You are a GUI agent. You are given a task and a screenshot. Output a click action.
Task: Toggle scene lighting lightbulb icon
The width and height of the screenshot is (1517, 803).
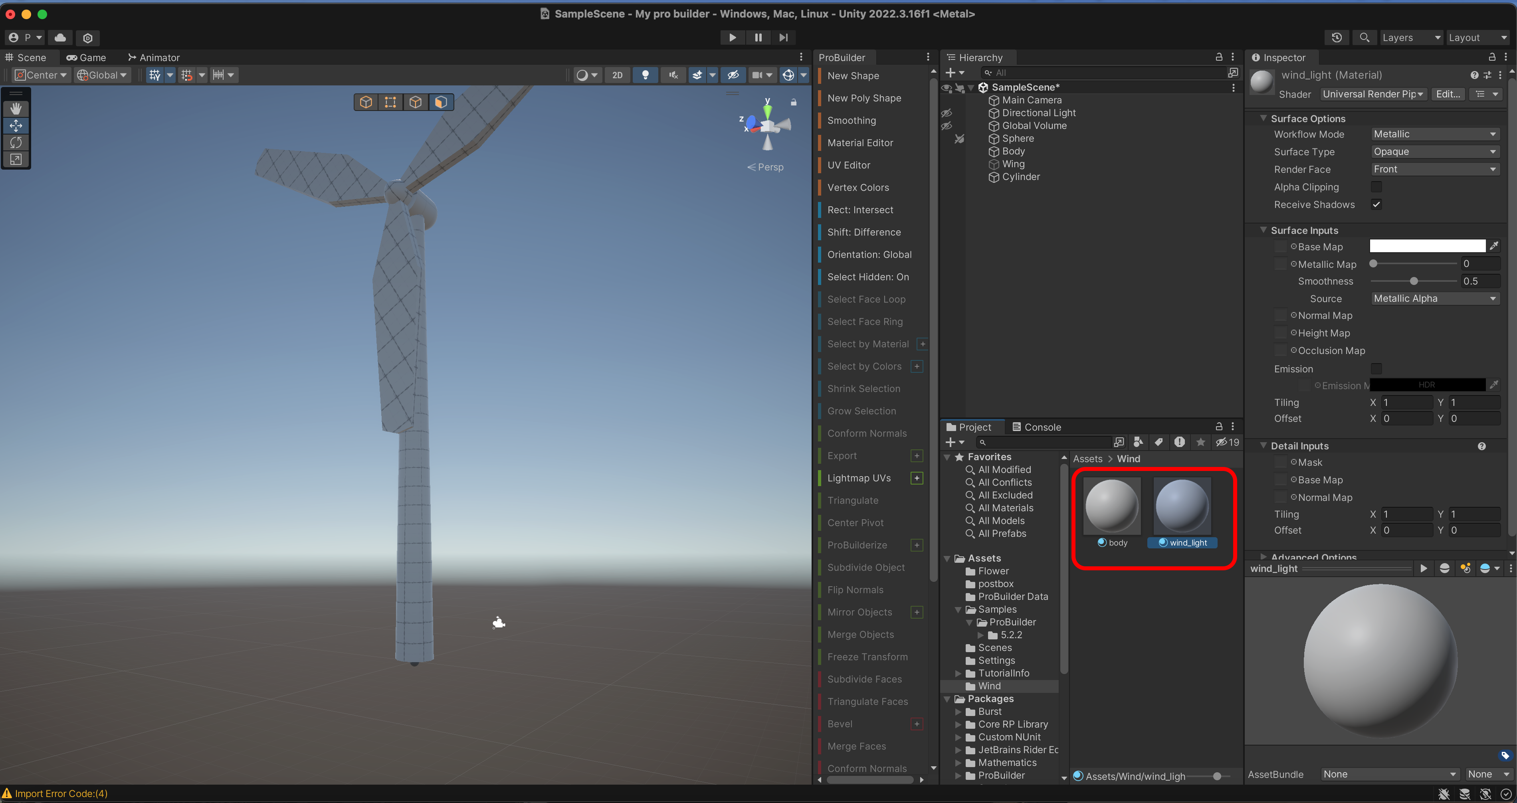coord(646,75)
